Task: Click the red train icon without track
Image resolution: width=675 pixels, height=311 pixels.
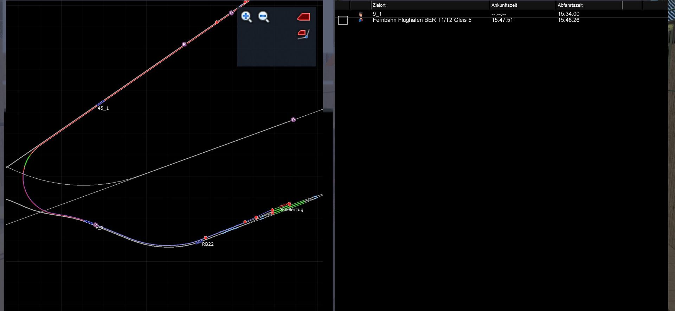Action: (303, 17)
